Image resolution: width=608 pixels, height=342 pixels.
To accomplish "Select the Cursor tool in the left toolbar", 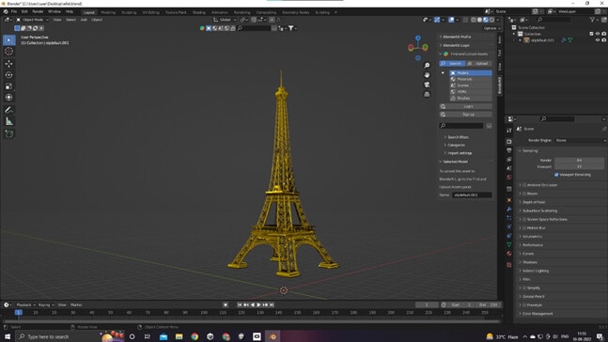I will (x=8, y=51).
